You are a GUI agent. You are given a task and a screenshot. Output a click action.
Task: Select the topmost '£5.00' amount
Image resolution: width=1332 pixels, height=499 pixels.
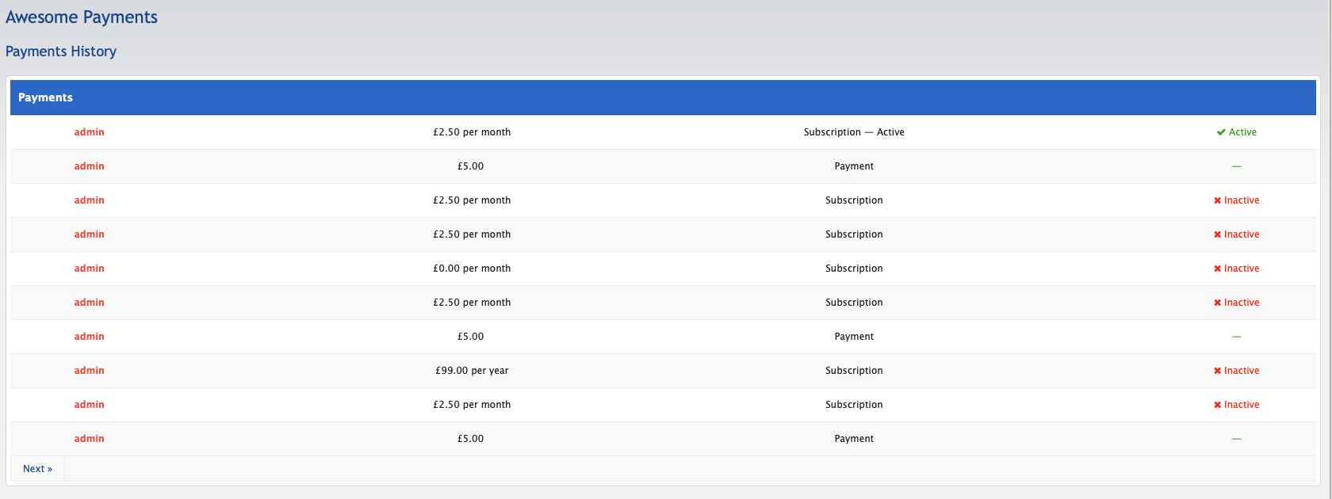tap(470, 166)
